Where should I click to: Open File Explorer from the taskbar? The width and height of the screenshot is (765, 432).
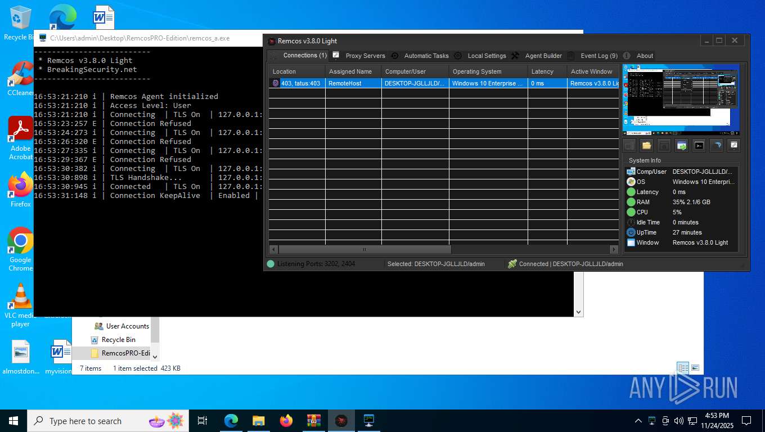point(258,421)
